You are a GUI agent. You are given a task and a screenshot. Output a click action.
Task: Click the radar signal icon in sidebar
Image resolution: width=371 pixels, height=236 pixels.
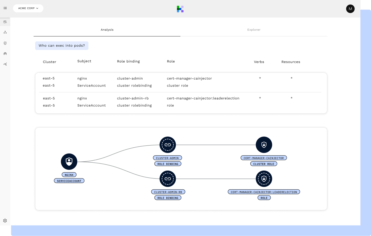pyautogui.click(x=5, y=54)
